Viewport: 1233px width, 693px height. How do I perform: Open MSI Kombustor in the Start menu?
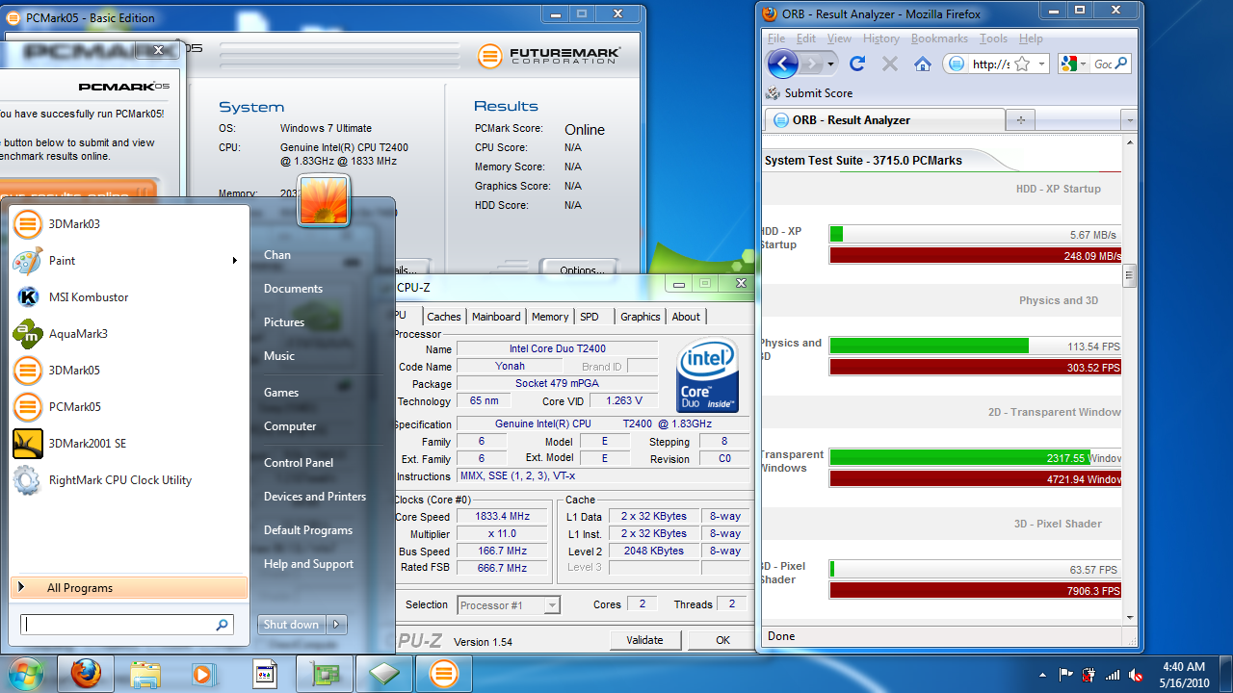click(x=129, y=297)
